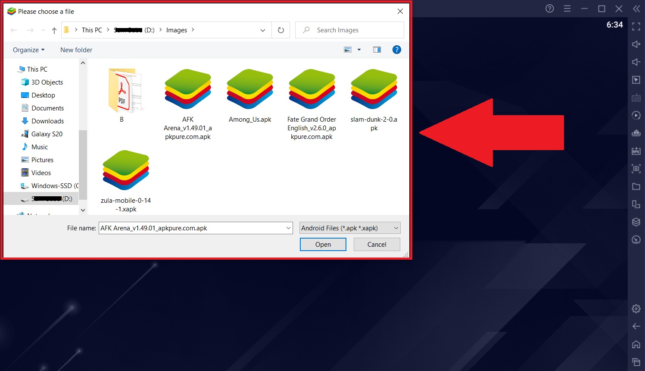Expand the address bar history dropdown
The width and height of the screenshot is (645, 371).
(x=263, y=30)
